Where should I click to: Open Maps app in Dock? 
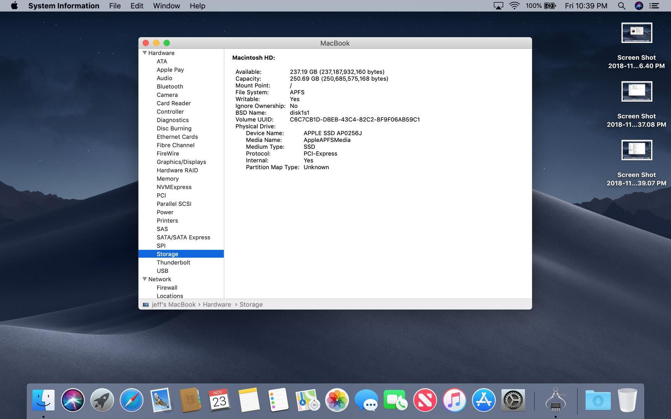(308, 400)
